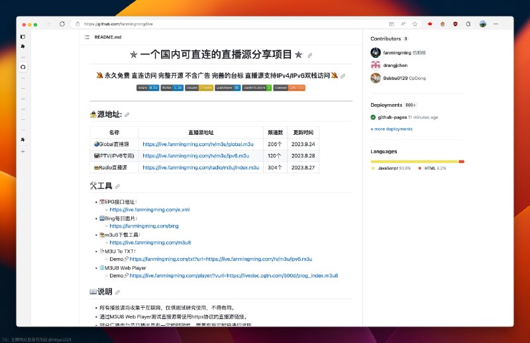Open the github-pages deployment link
Viewport: 530px width, 343px height.
click(x=392, y=117)
